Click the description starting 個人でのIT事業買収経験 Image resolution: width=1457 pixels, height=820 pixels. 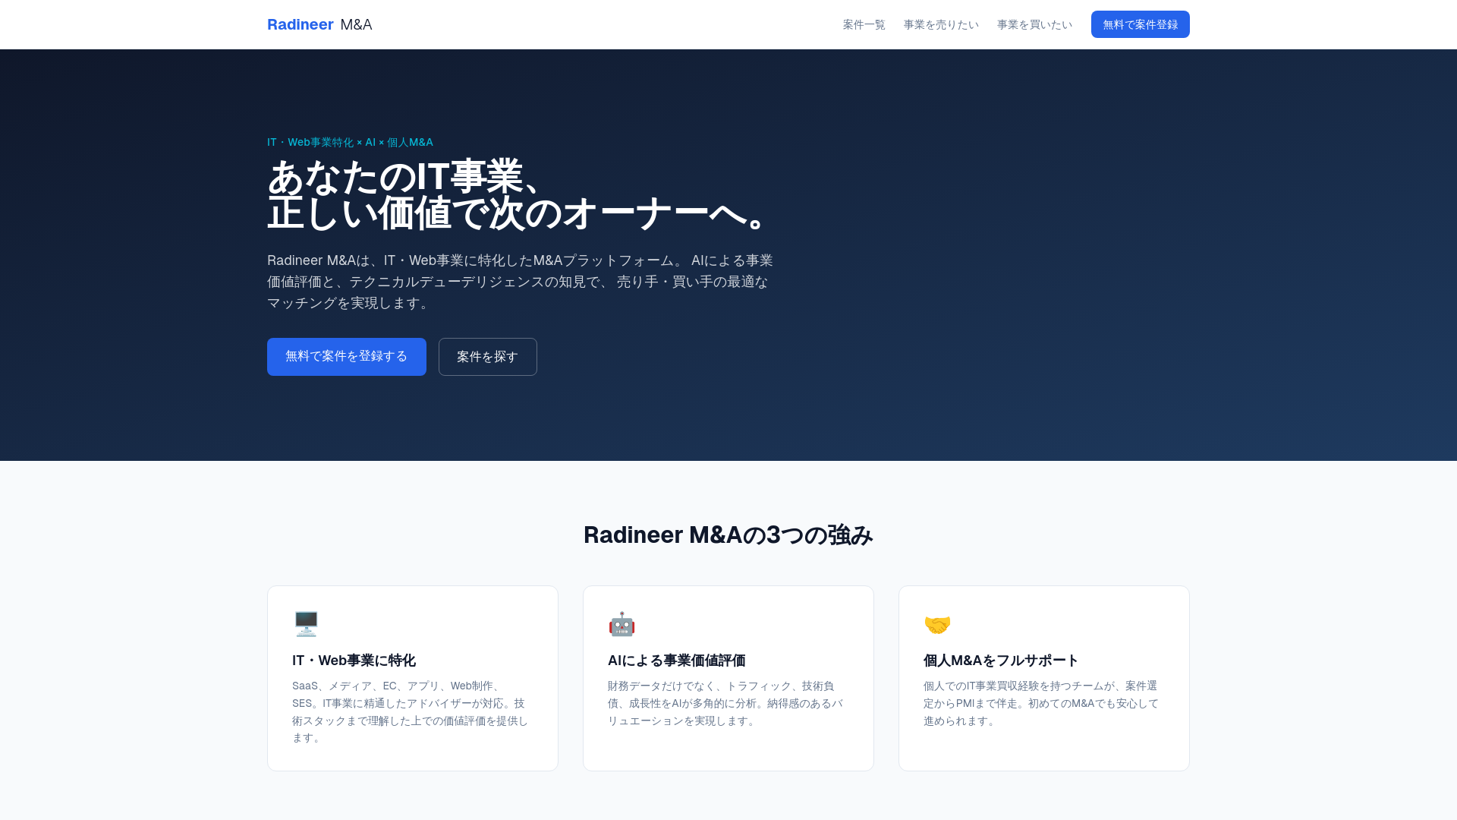pyautogui.click(x=1041, y=703)
